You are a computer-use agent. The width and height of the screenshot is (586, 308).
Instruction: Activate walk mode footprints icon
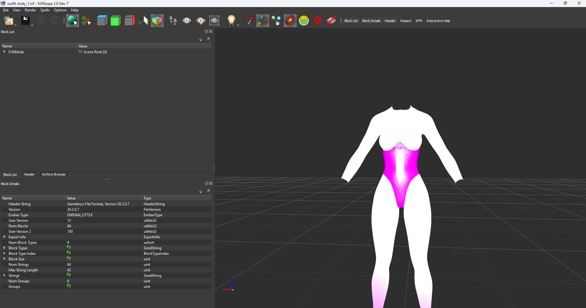(x=173, y=21)
